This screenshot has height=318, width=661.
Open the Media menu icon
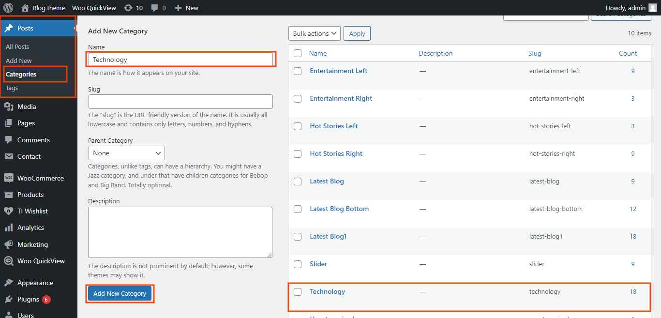pos(9,106)
